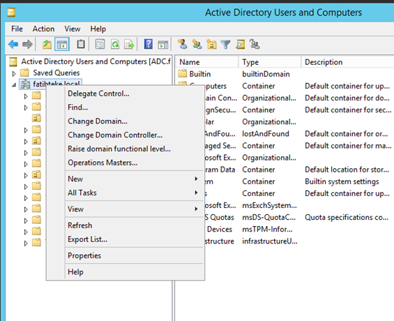Image resolution: width=394 pixels, height=321 pixels.
Task: Click the msExchSystem... type cell
Action: coord(269,205)
